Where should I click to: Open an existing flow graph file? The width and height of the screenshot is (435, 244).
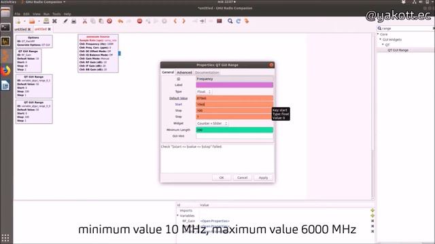pyautogui.click(x=32, y=21)
